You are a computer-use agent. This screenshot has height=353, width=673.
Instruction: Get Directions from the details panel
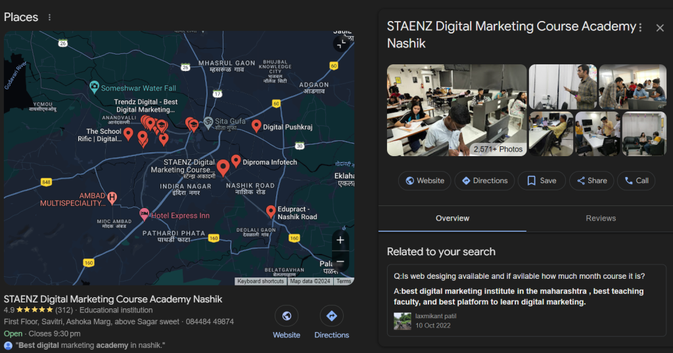pos(484,181)
